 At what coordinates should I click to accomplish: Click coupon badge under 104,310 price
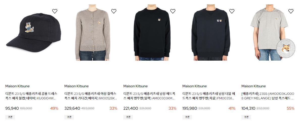click(246, 117)
